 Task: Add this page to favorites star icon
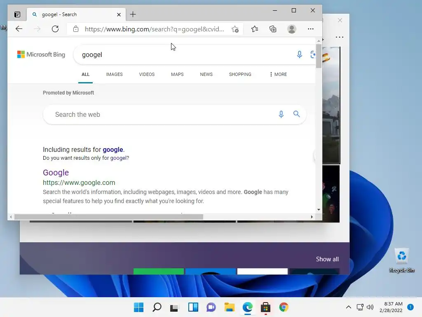click(x=235, y=29)
